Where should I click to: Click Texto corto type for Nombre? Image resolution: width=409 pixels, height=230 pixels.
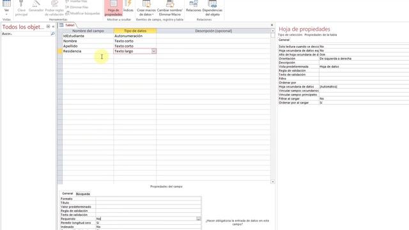tap(135, 41)
